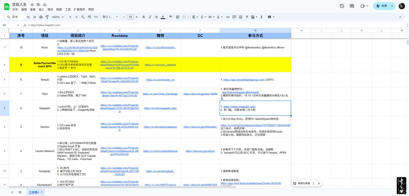This screenshot has width=409, height=196.
Task: Apply currency format with the ¥ button
Action: 70,17
